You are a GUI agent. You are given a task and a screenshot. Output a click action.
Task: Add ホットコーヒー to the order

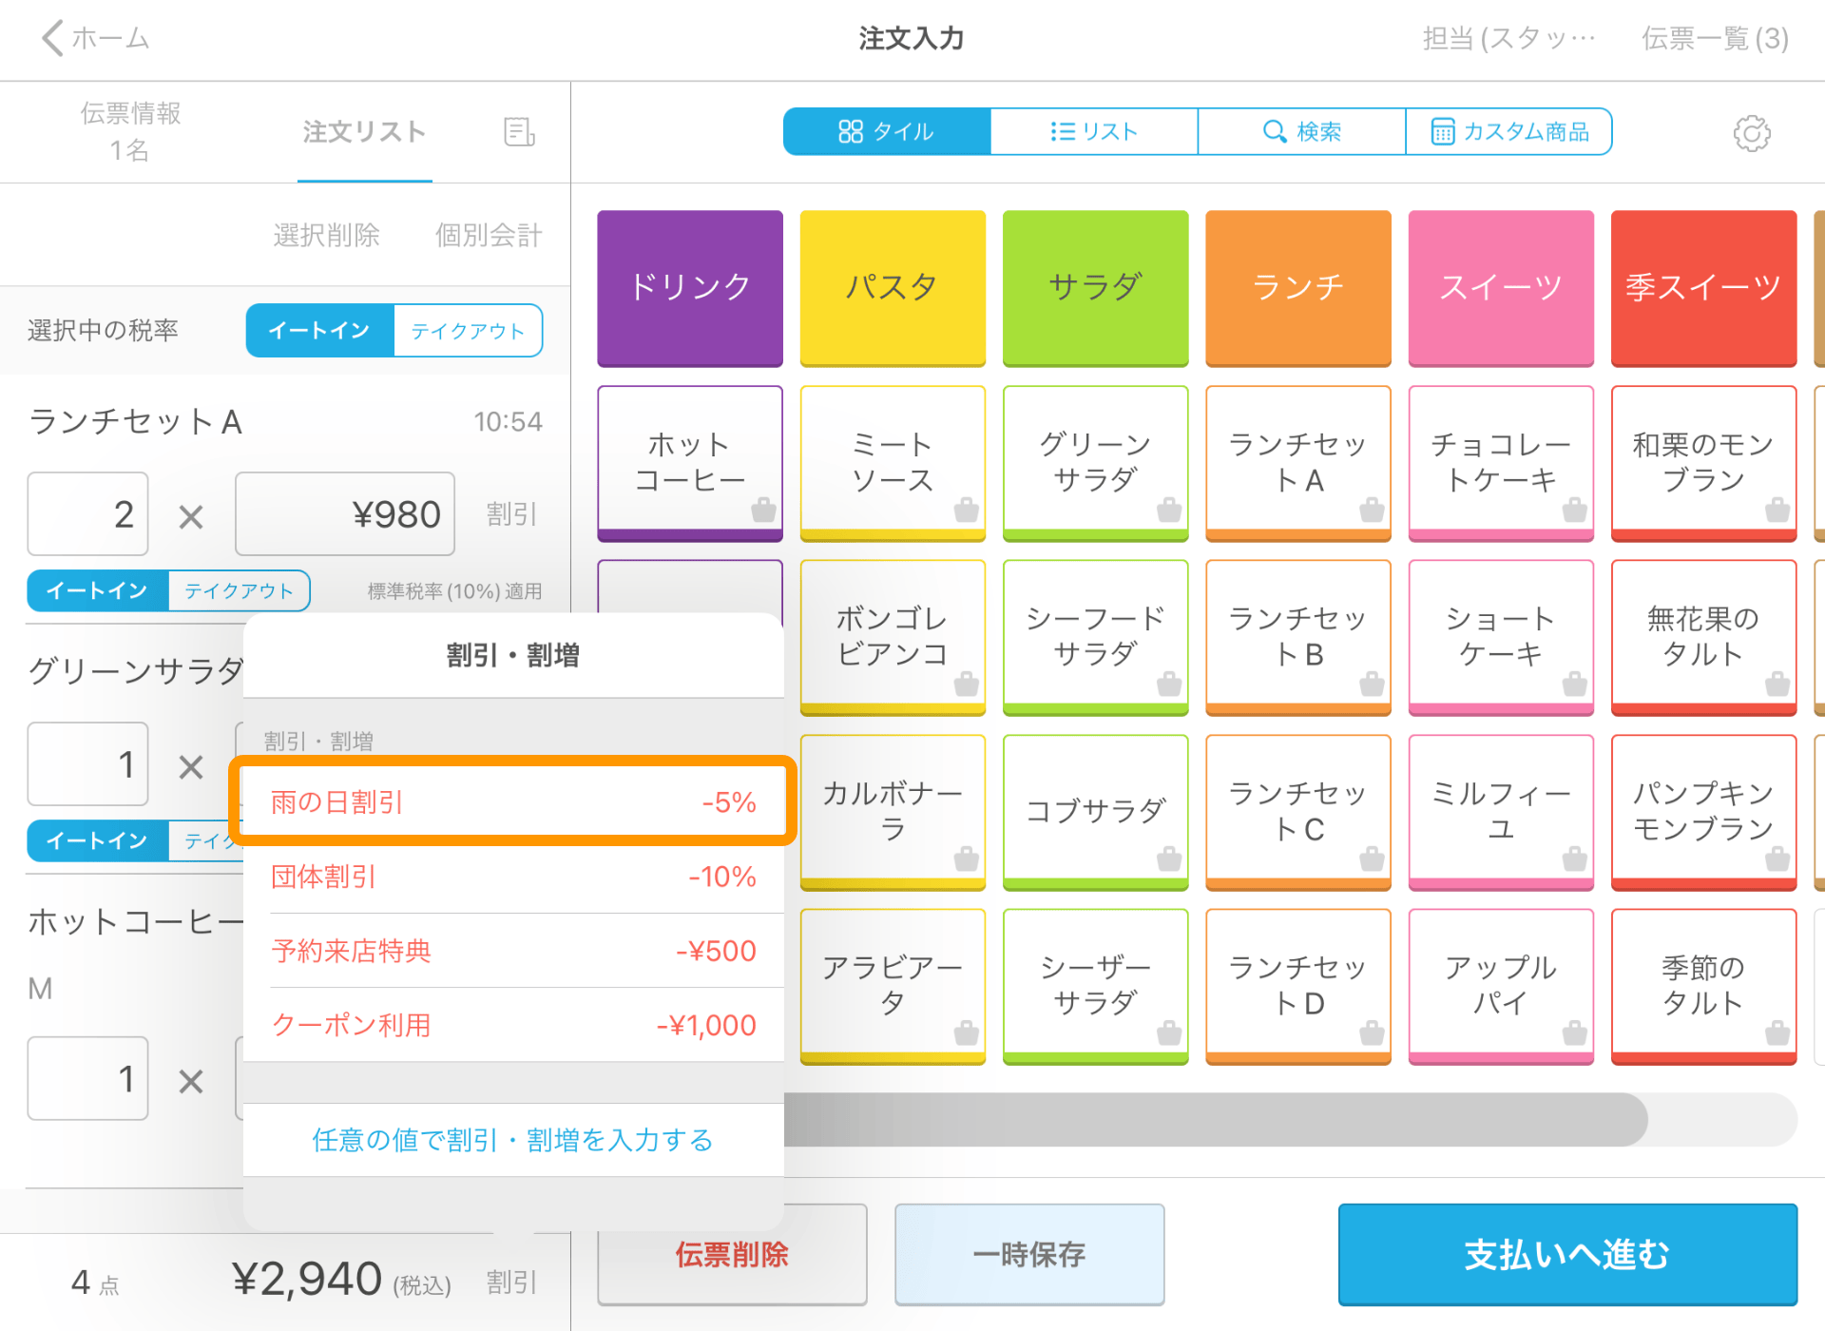(690, 463)
